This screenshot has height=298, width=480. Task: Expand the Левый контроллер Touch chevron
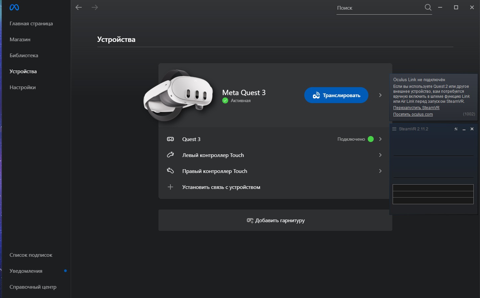click(x=380, y=155)
